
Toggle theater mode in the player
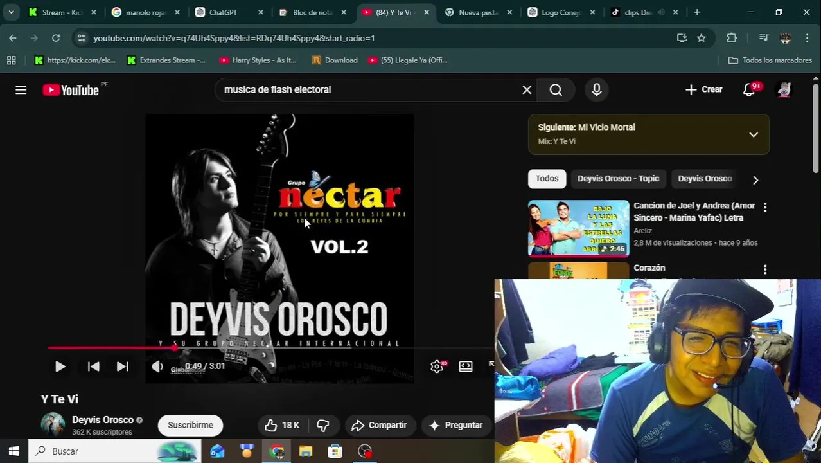point(466,366)
